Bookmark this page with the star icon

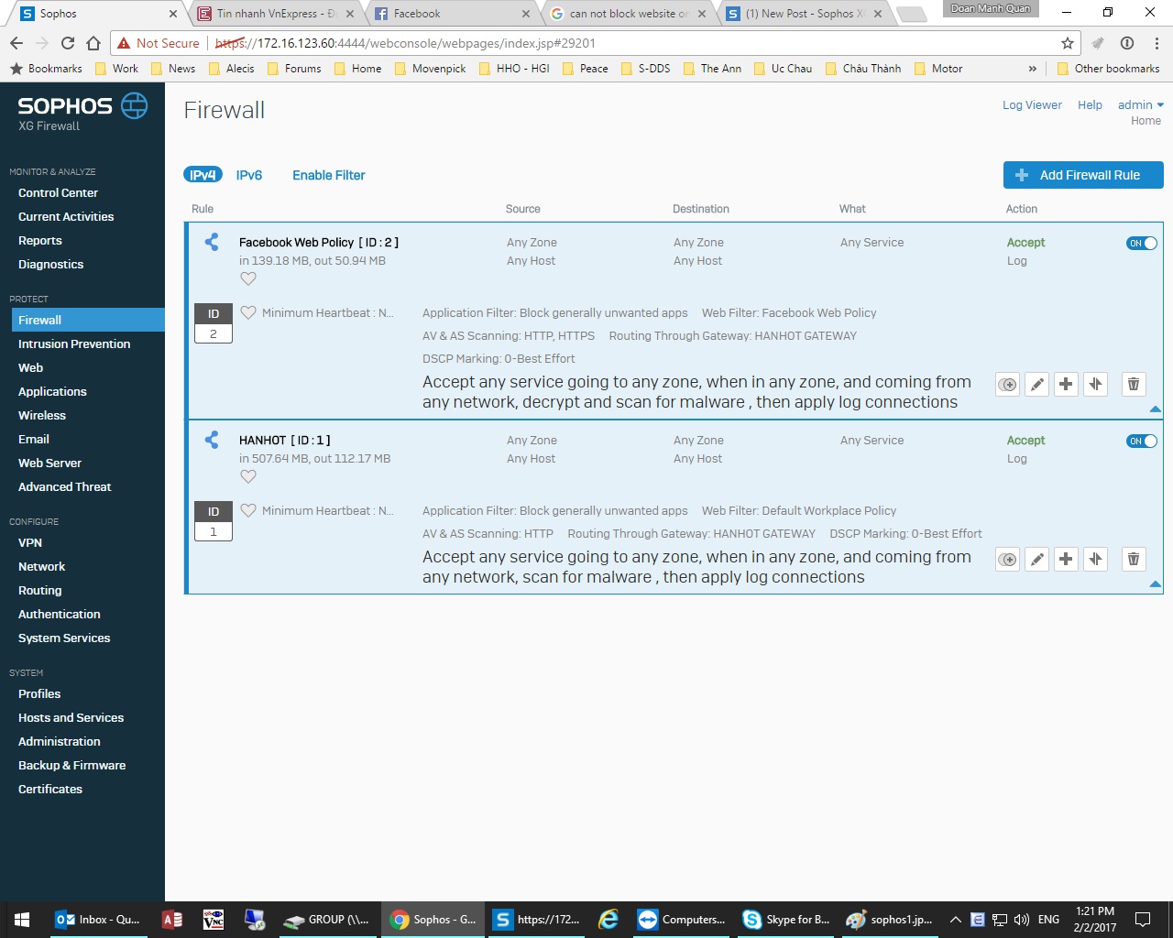[1067, 43]
